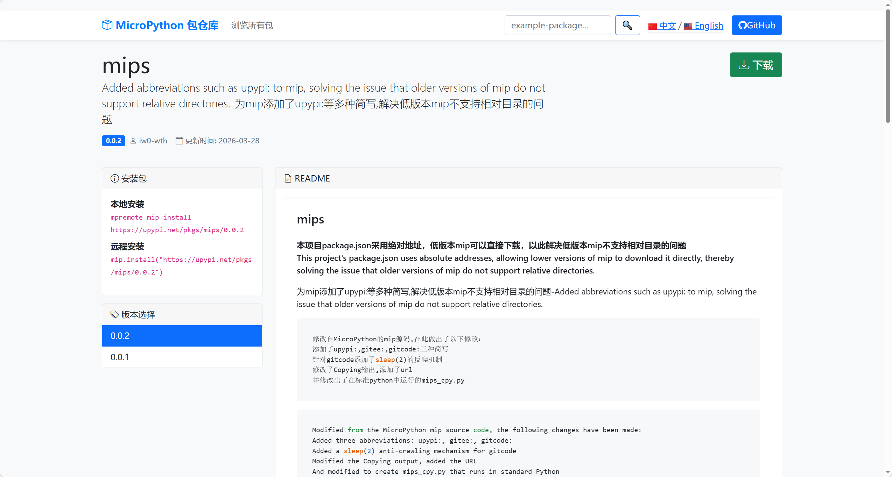The image size is (892, 477).
Task: Click the MicroPython 包仓库 home title
Action: click(x=167, y=25)
